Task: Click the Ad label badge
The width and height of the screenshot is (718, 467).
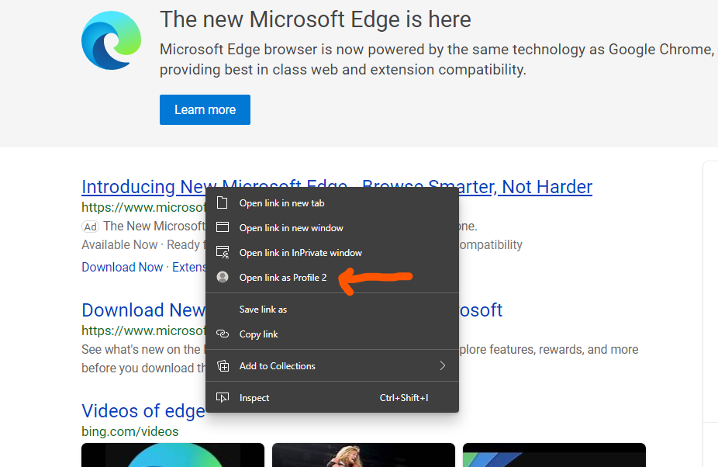Action: point(90,227)
